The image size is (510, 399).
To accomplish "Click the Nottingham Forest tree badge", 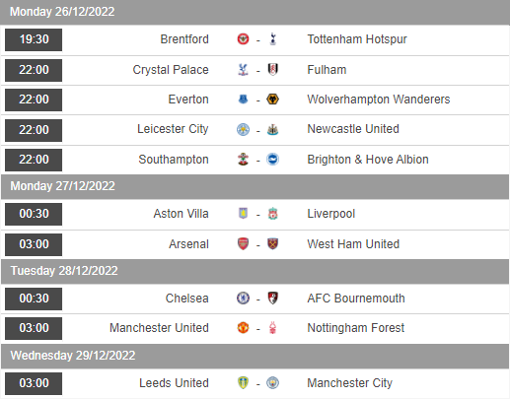I will [x=272, y=328].
